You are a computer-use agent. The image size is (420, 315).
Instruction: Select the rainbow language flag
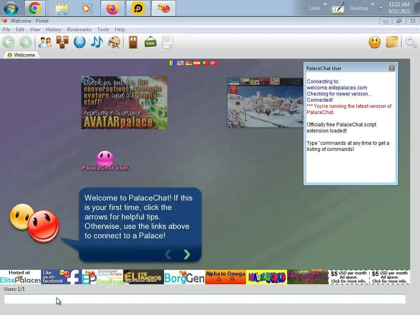pyautogui.click(x=172, y=63)
